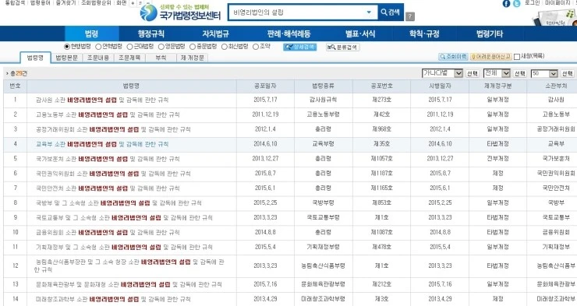Open 조회이력 view history
The width and height of the screenshot is (577, 306).
[453, 57]
